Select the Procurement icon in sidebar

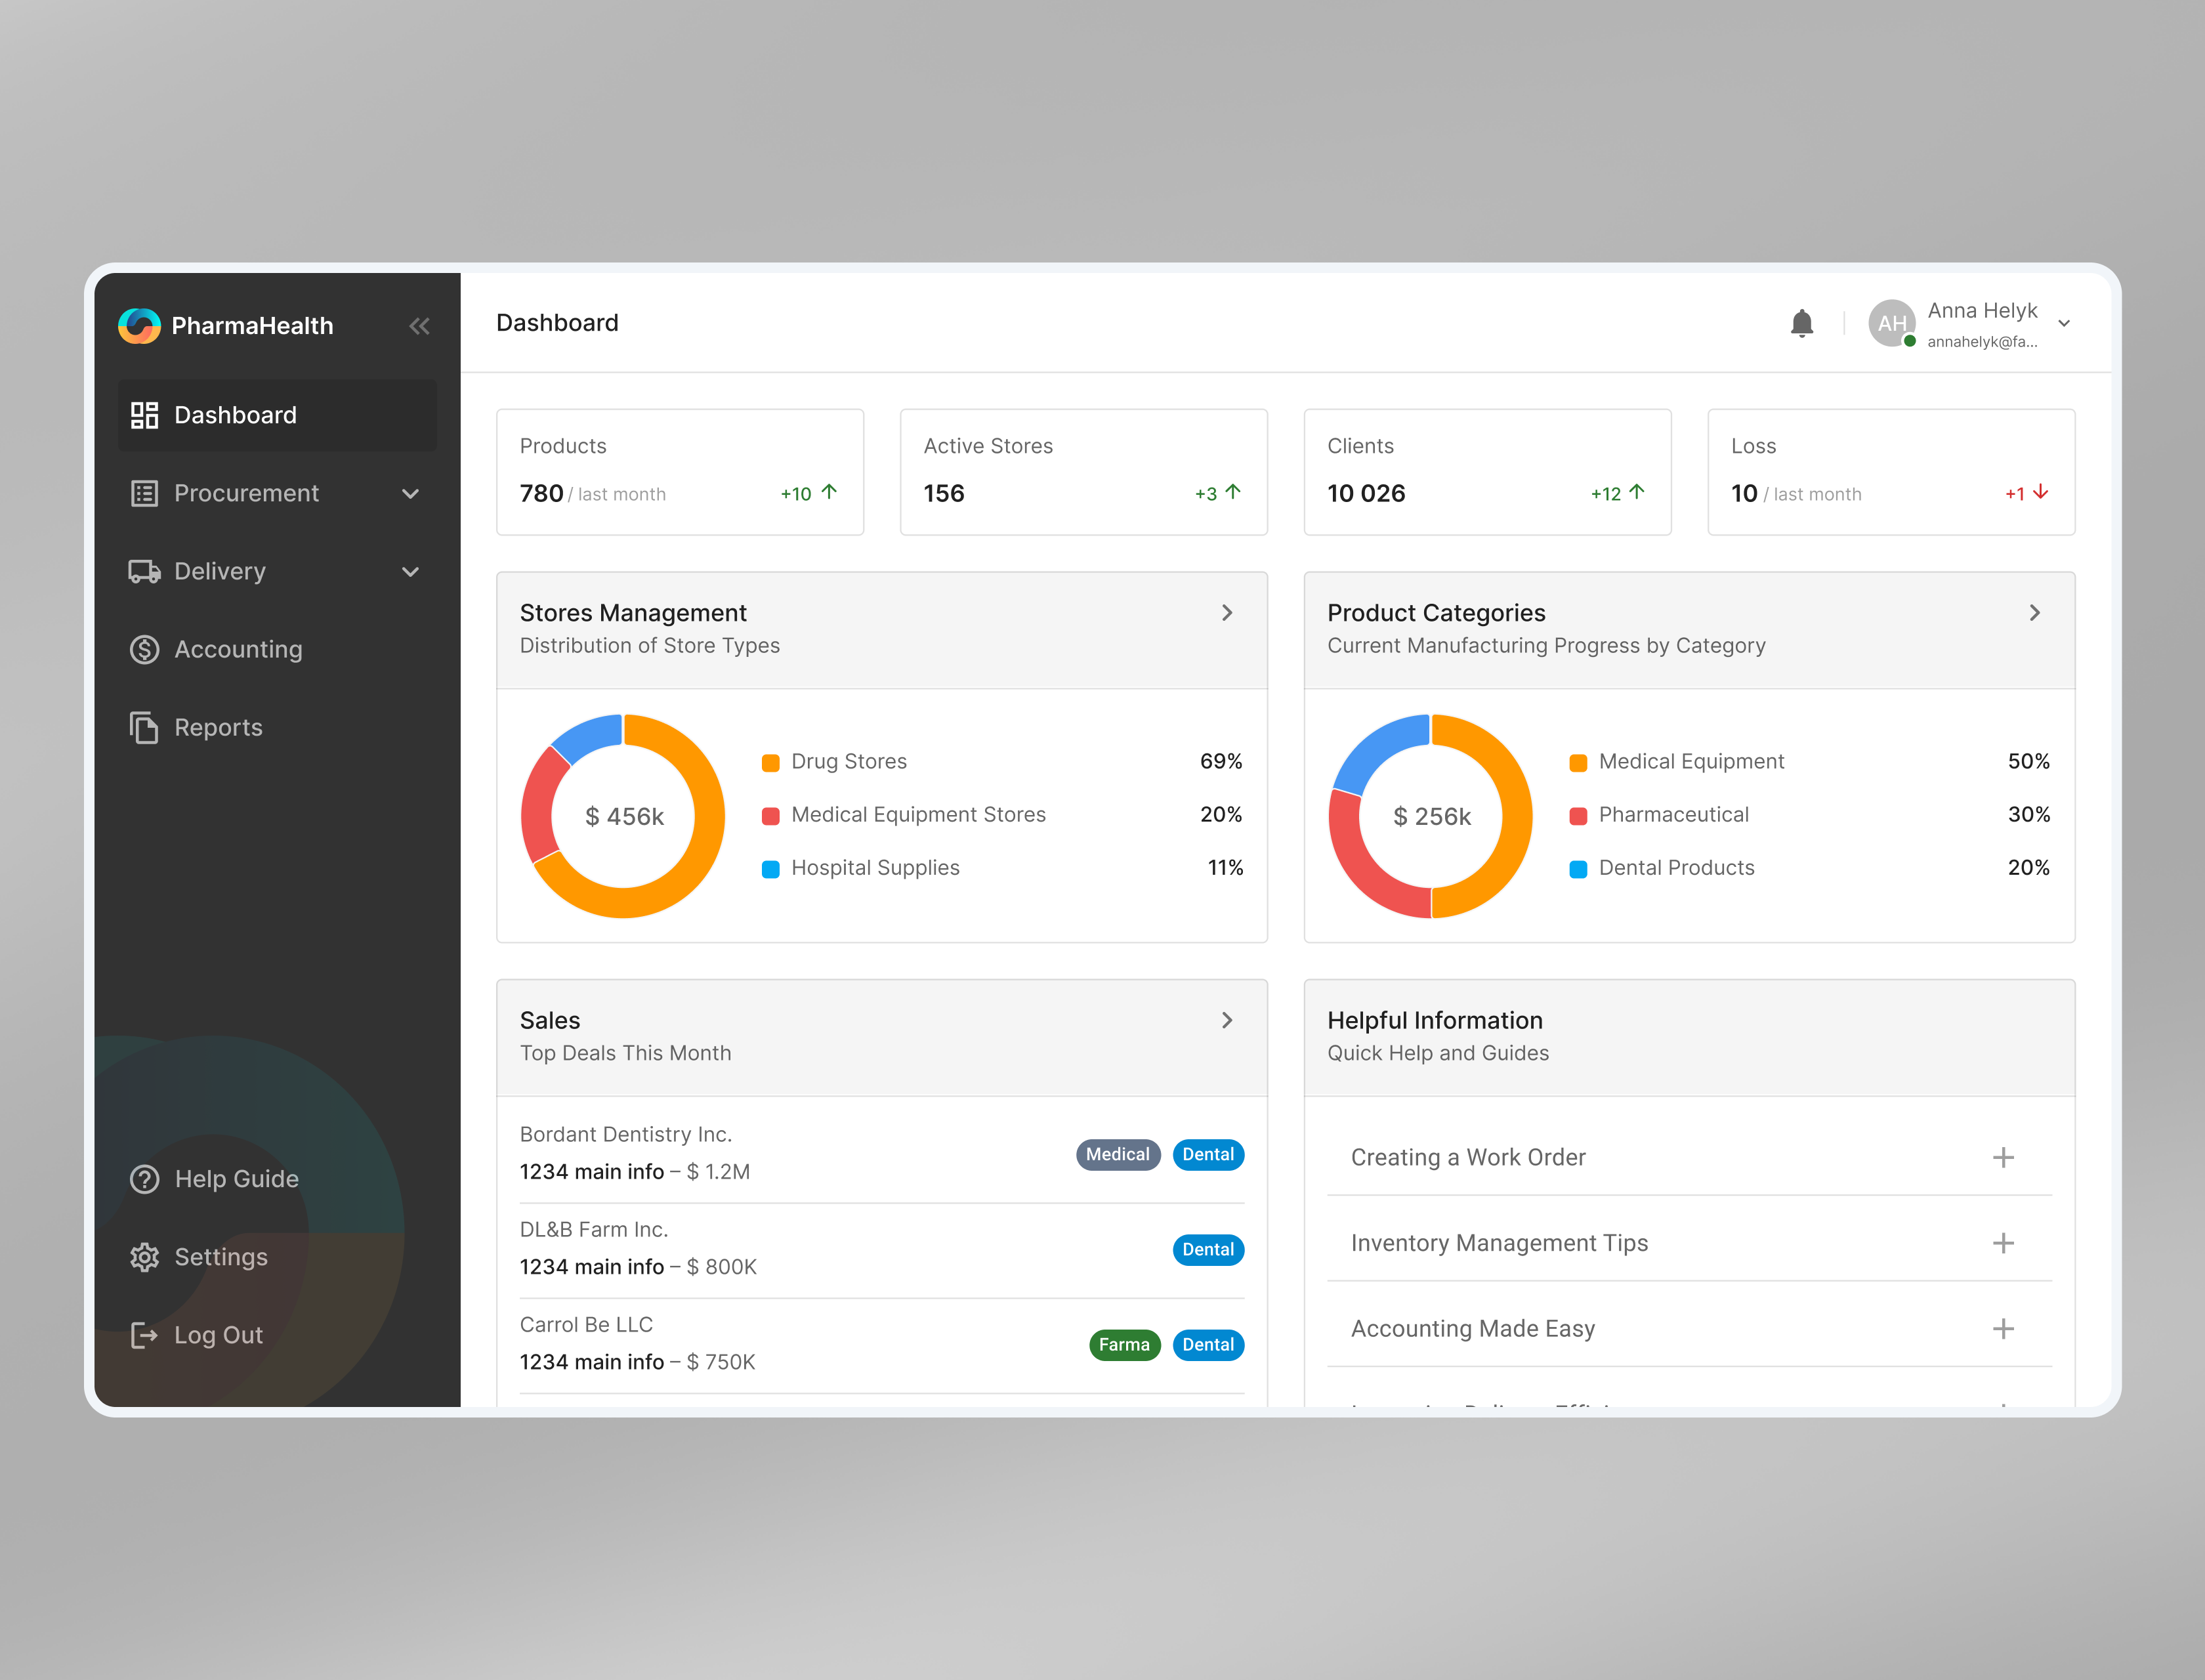pos(145,493)
